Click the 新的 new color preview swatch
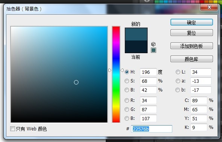This screenshot has width=222, height=142. coord(136,34)
